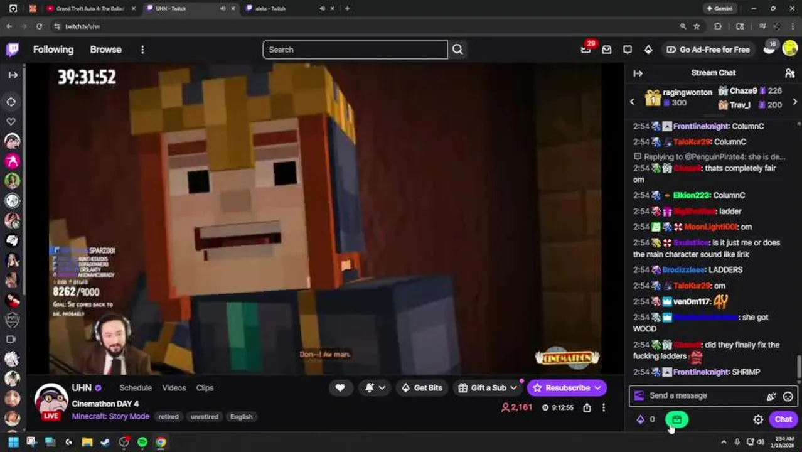This screenshot has width=802, height=452.
Task: Open Windows Start menu
Action: tap(13, 442)
